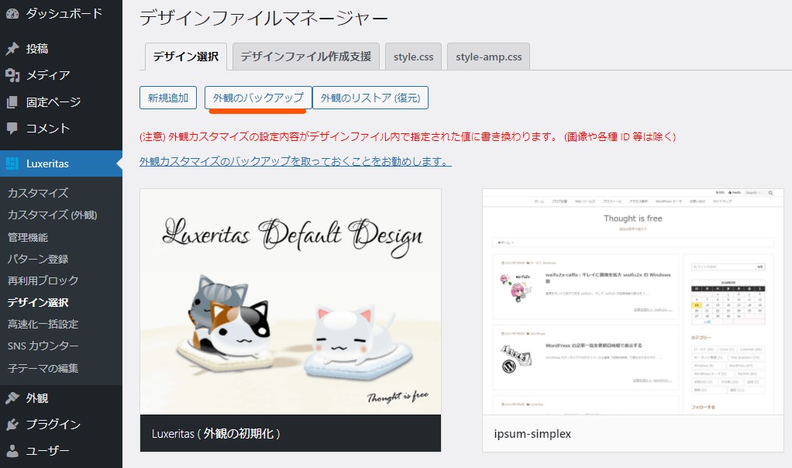Click the red 注意 warning text
The image size is (792, 468).
pyautogui.click(x=408, y=136)
